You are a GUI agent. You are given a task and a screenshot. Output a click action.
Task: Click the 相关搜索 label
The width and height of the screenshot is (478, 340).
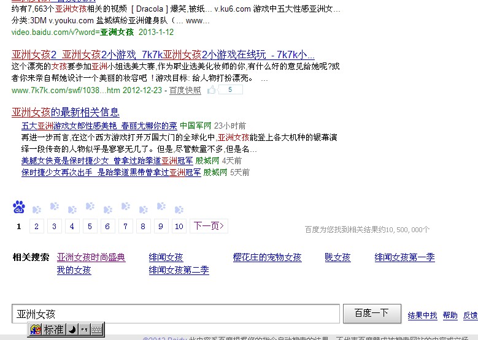pos(31,257)
